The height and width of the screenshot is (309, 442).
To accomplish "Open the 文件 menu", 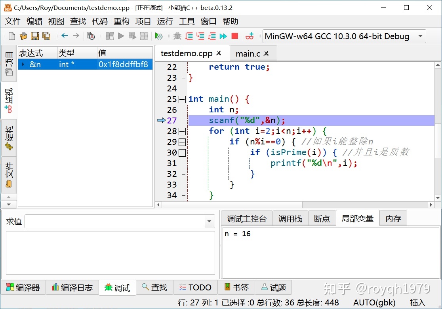I will point(12,21).
